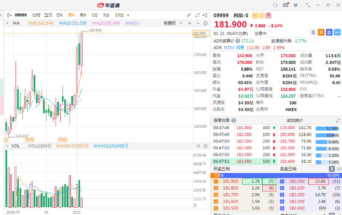This screenshot has width=342, height=215.
Task: Switch to the 分时 chart tab
Action: [x=36, y=15]
